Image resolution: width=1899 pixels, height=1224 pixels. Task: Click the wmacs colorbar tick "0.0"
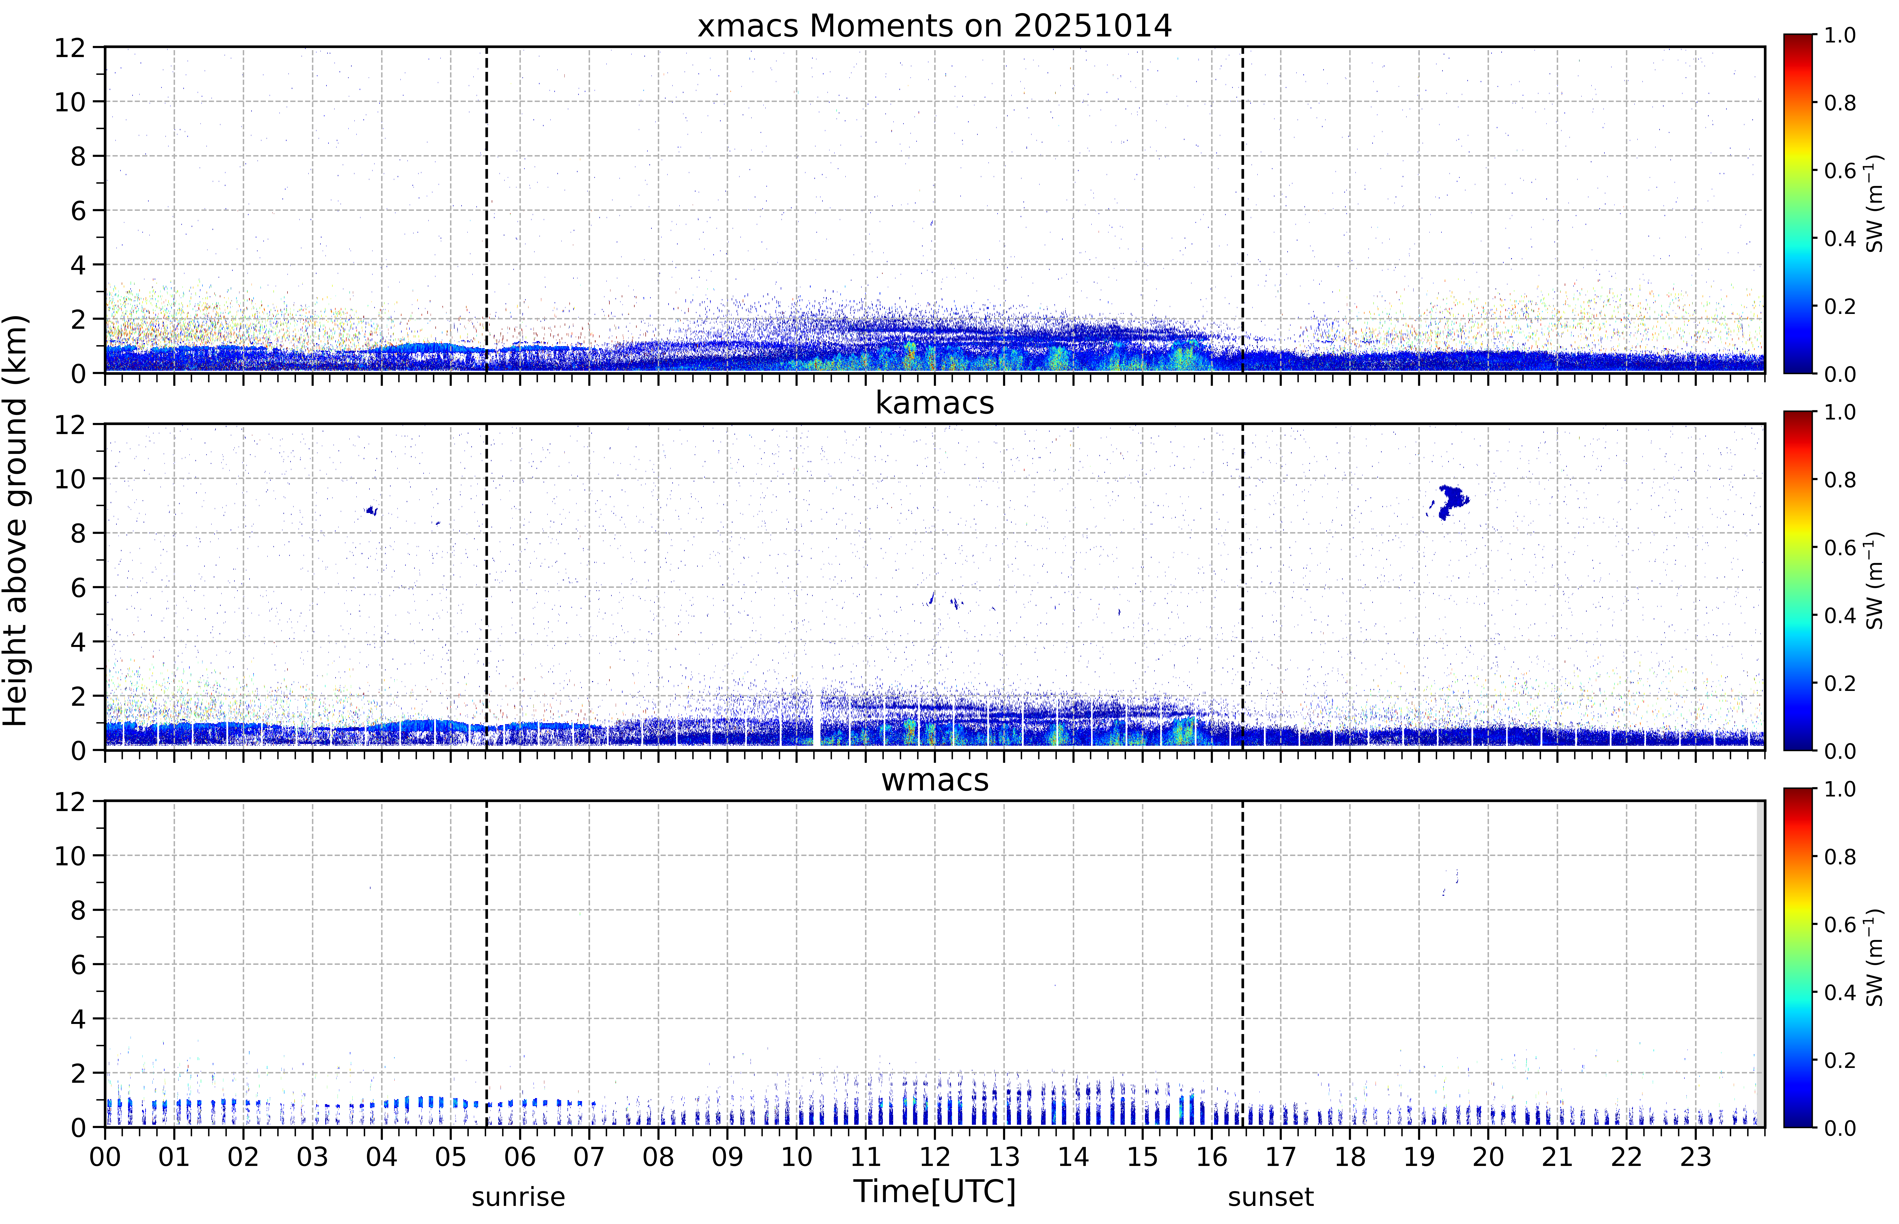(x=1840, y=1128)
